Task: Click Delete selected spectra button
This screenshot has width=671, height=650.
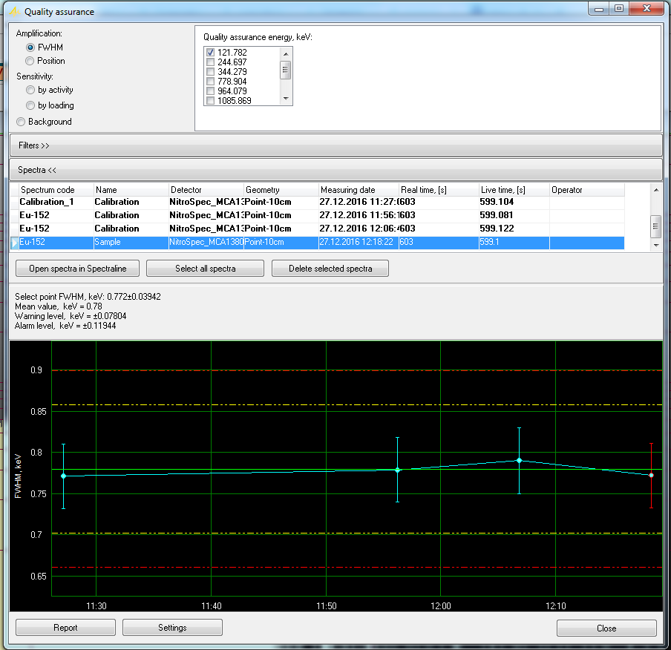Action: point(330,269)
